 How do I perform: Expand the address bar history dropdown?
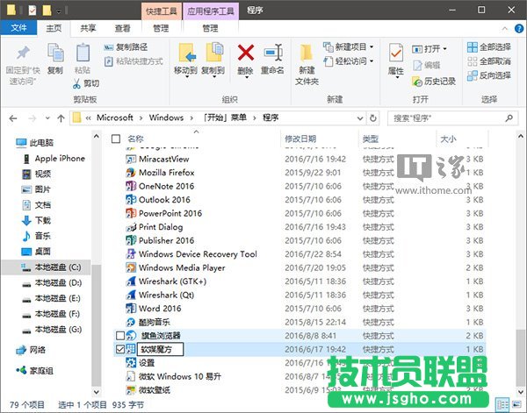pos(360,118)
